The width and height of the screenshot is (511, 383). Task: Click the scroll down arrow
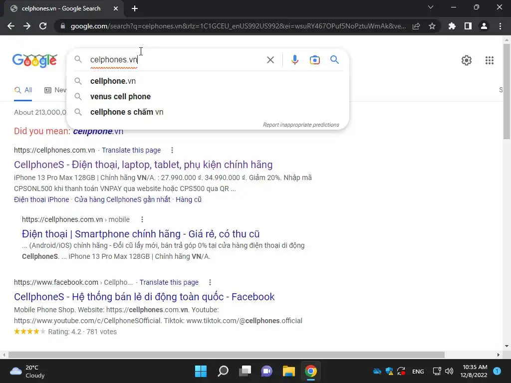[x=507, y=346]
